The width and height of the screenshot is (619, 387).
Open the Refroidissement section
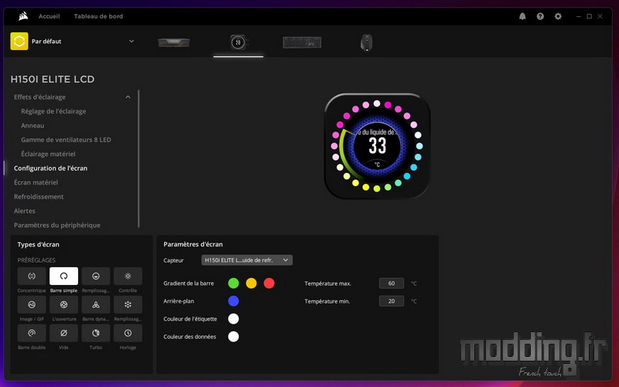point(39,196)
